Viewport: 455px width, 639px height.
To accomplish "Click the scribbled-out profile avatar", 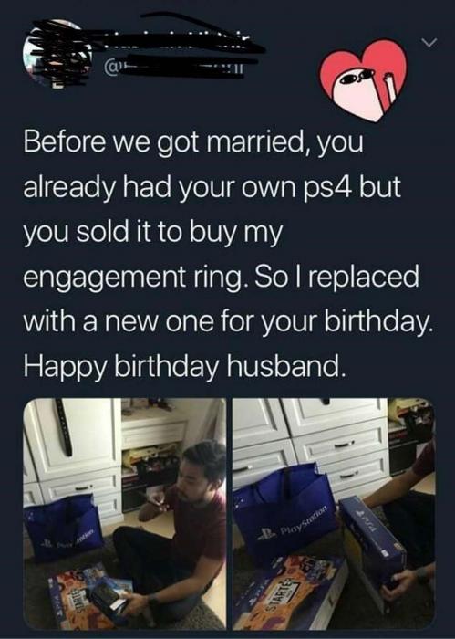I will click(57, 53).
